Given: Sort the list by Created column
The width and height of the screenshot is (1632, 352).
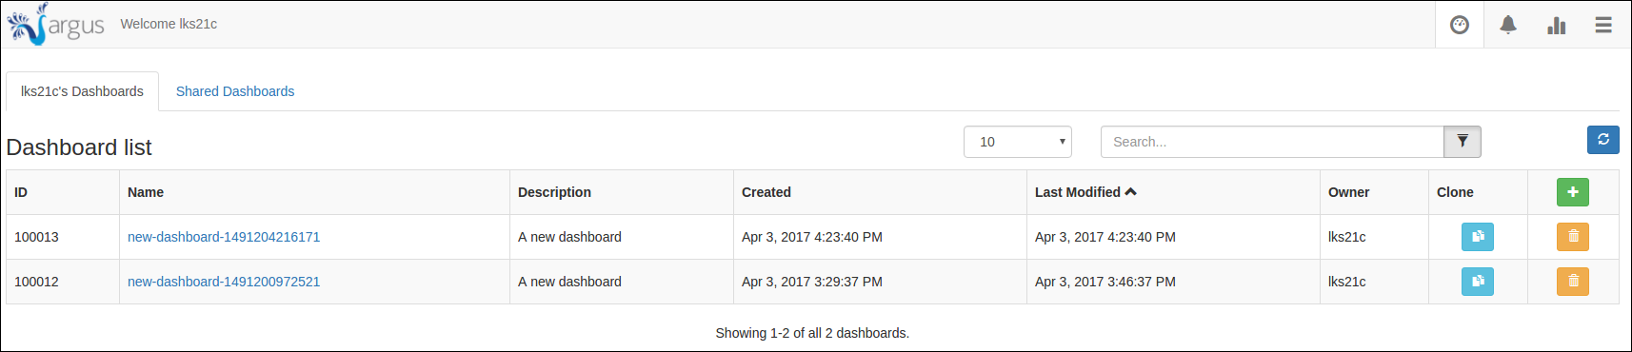Looking at the screenshot, I should click(x=766, y=192).
